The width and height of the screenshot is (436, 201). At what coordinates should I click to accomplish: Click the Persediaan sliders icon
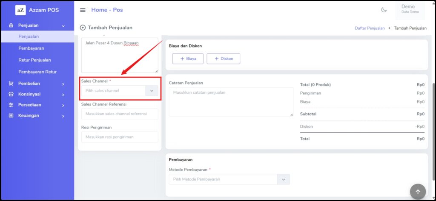coord(11,105)
